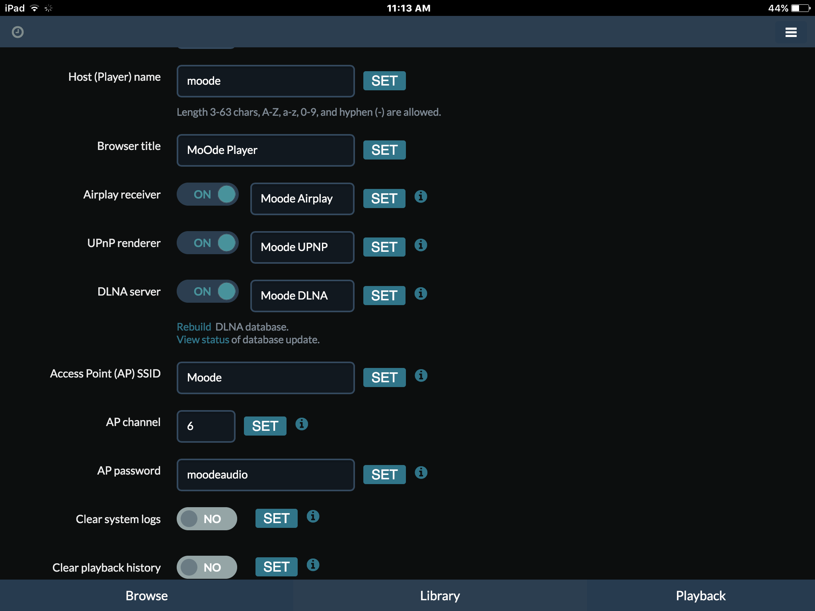Click SET for Clear playback history
This screenshot has height=611, width=815.
point(277,567)
